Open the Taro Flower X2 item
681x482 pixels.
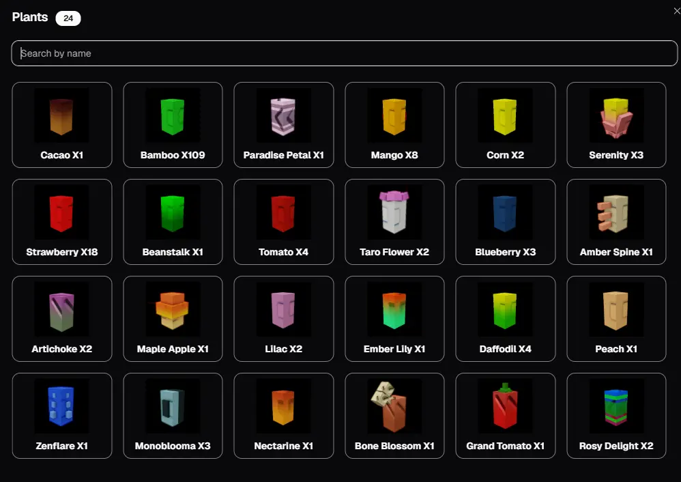click(394, 212)
